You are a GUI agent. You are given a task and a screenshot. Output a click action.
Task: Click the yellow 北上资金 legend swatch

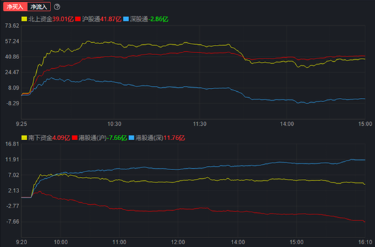(24, 19)
